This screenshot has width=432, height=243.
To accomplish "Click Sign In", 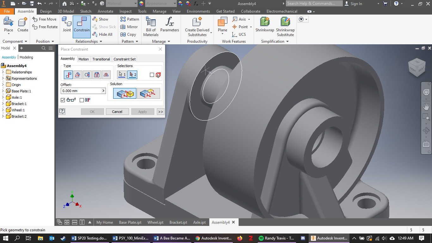I will click(x=353, y=3).
